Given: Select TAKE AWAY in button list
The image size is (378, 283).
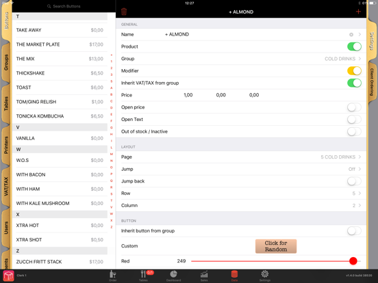Looking at the screenshot, I should [x=60, y=30].
